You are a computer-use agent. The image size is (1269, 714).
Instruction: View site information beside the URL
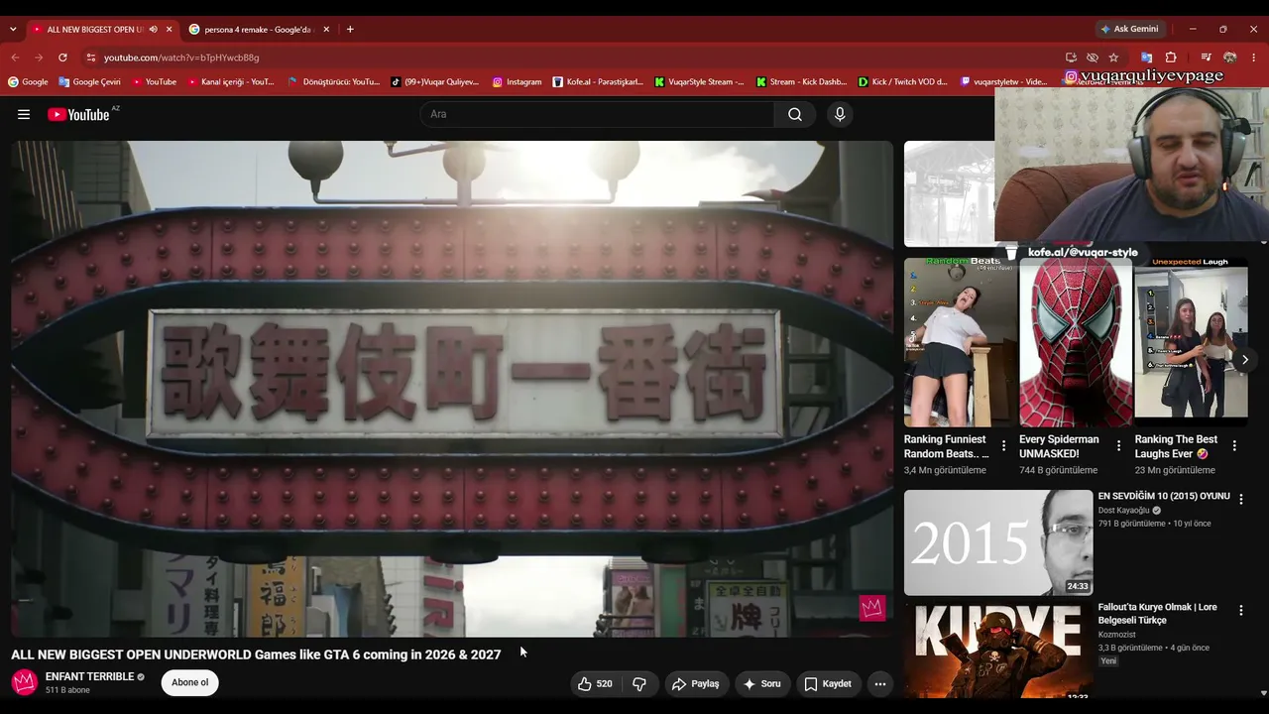pyautogui.click(x=90, y=58)
